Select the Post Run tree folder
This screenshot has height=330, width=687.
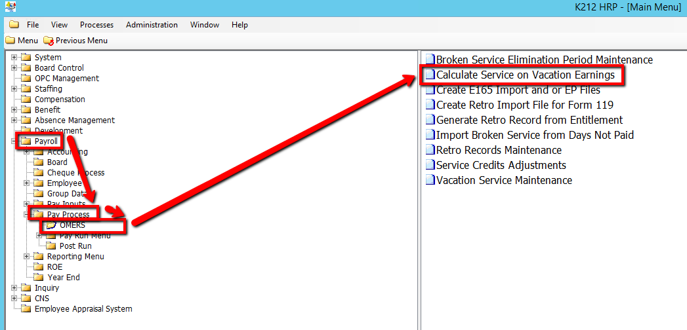(x=75, y=246)
